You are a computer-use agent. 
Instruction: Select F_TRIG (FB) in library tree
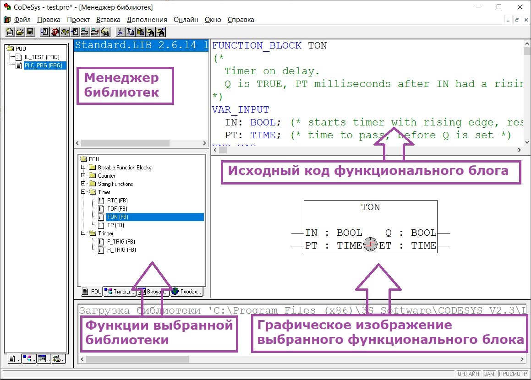[121, 242]
